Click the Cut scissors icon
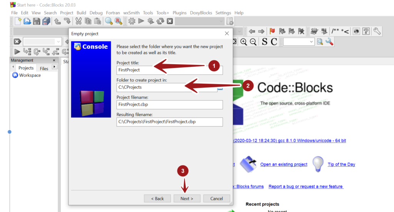 pos(78,21)
